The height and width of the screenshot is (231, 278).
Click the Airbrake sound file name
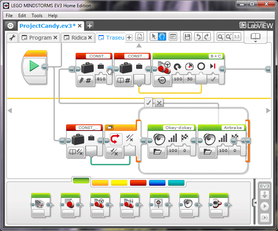(x=233, y=127)
